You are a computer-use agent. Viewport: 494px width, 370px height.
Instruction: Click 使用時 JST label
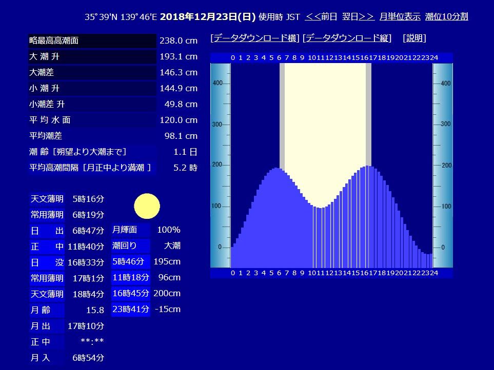[279, 17]
